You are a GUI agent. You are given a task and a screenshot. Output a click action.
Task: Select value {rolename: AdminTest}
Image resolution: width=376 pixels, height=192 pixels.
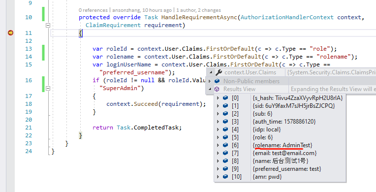[x=282, y=145]
